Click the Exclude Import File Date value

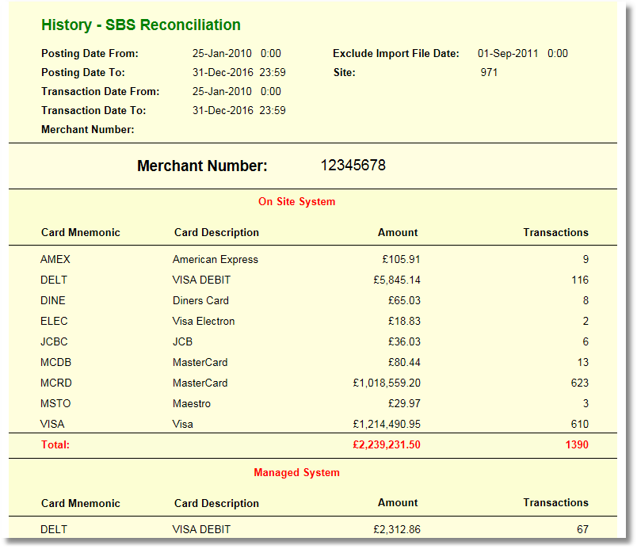tap(522, 54)
